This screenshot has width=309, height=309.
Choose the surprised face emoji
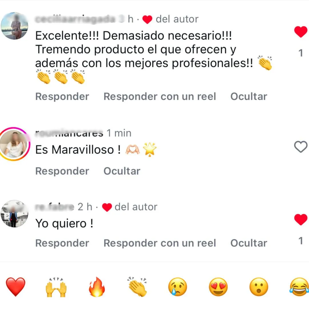coord(259,287)
